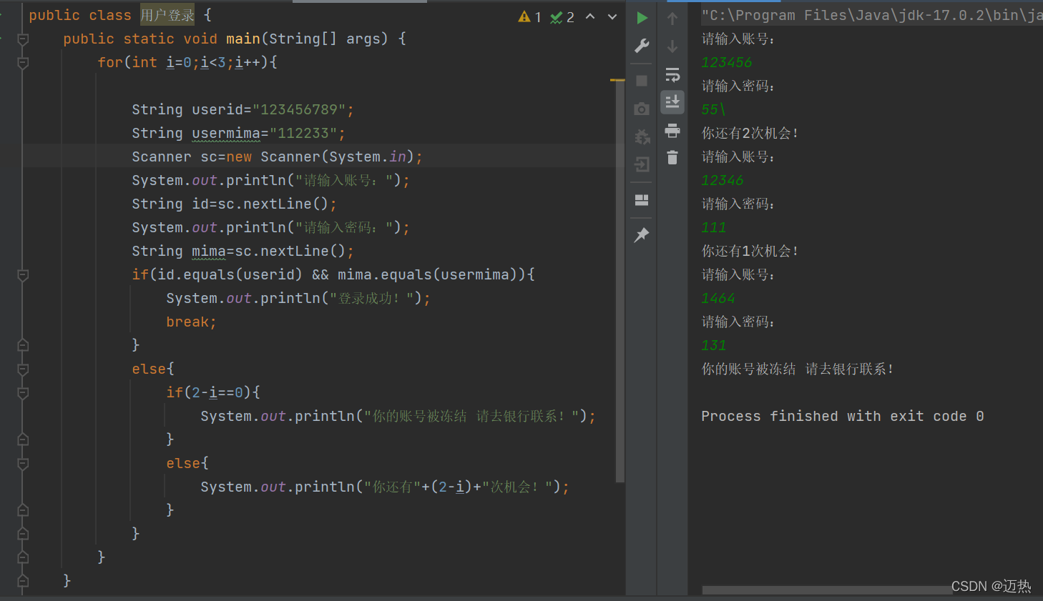Collapse the main method fold marker

pos(23,39)
